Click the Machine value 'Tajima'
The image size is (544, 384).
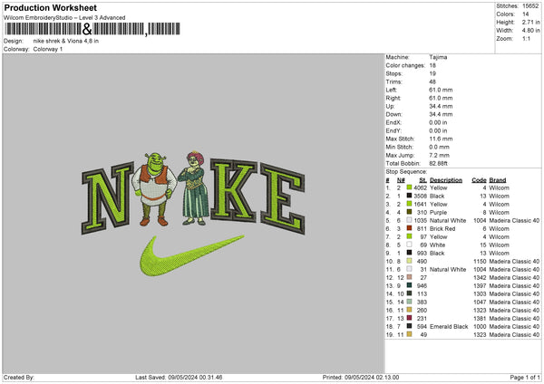pos(438,57)
